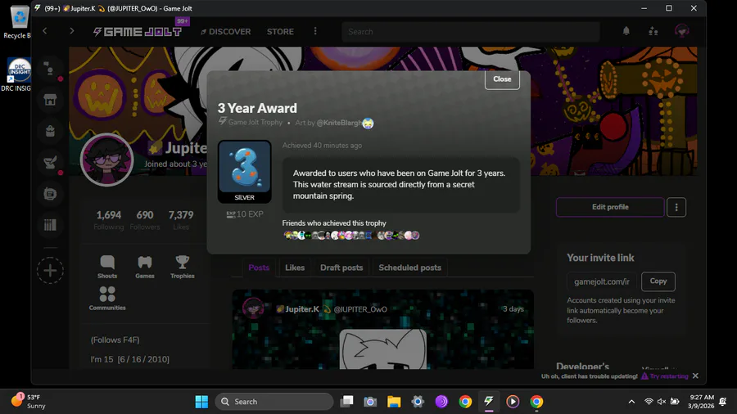Click the Edit profile button
Screen dimensions: 737x414
(x=610, y=207)
